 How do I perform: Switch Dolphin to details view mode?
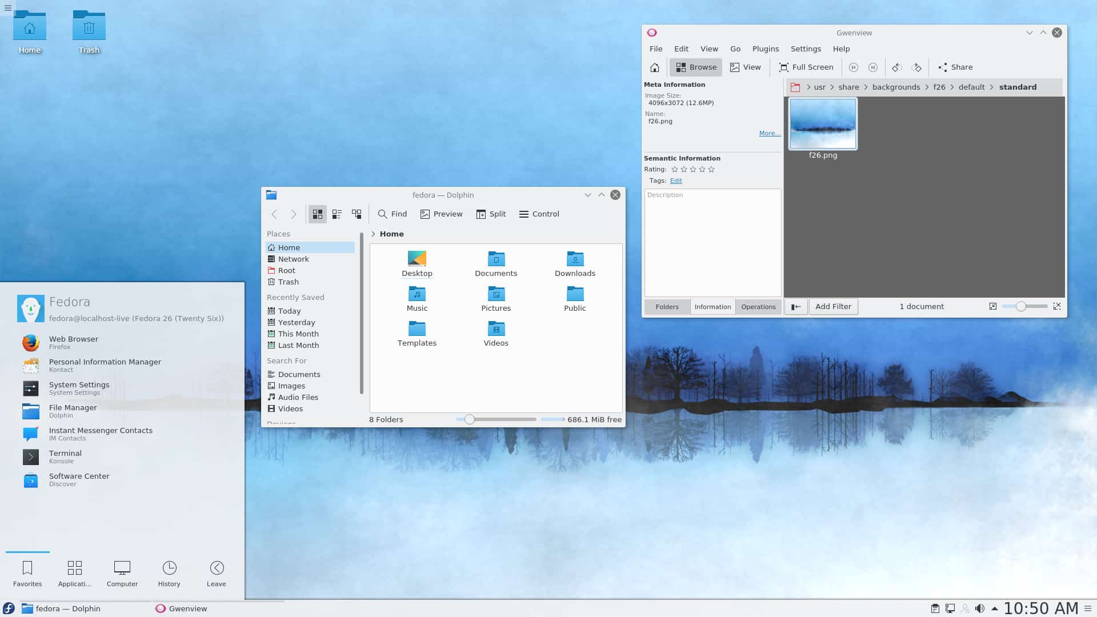(337, 214)
